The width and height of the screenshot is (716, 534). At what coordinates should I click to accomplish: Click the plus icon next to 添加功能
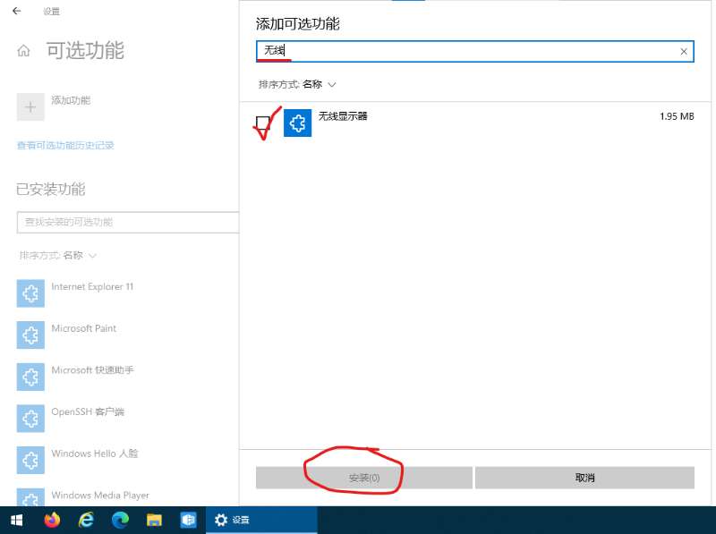[30, 106]
